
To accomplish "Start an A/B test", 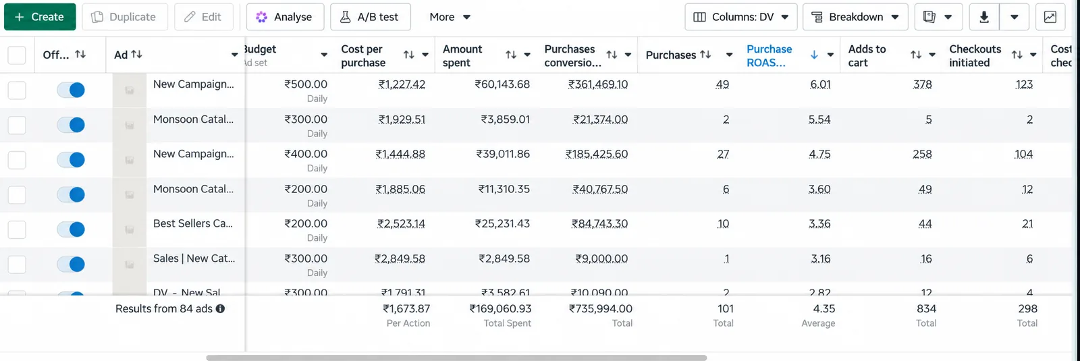I will tap(370, 17).
